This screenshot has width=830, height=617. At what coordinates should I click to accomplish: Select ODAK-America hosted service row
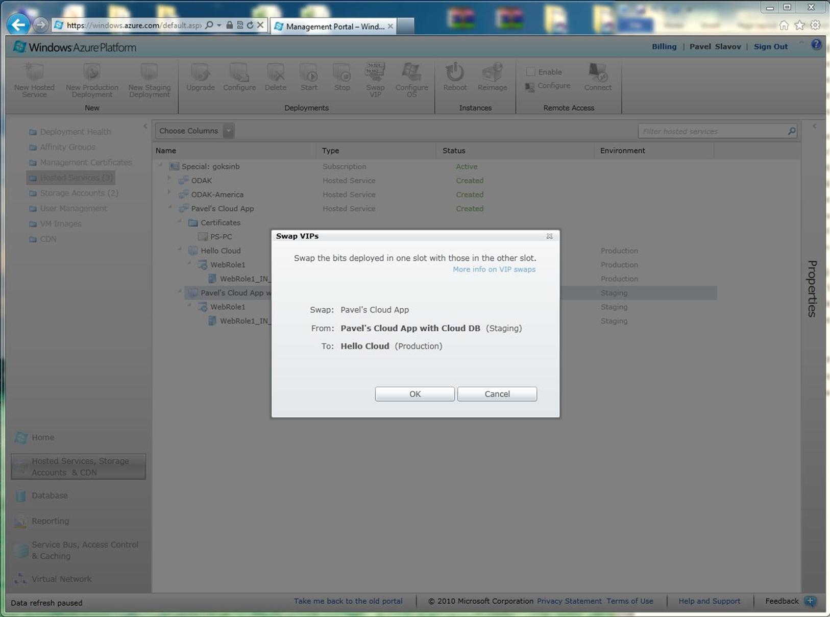217,194
